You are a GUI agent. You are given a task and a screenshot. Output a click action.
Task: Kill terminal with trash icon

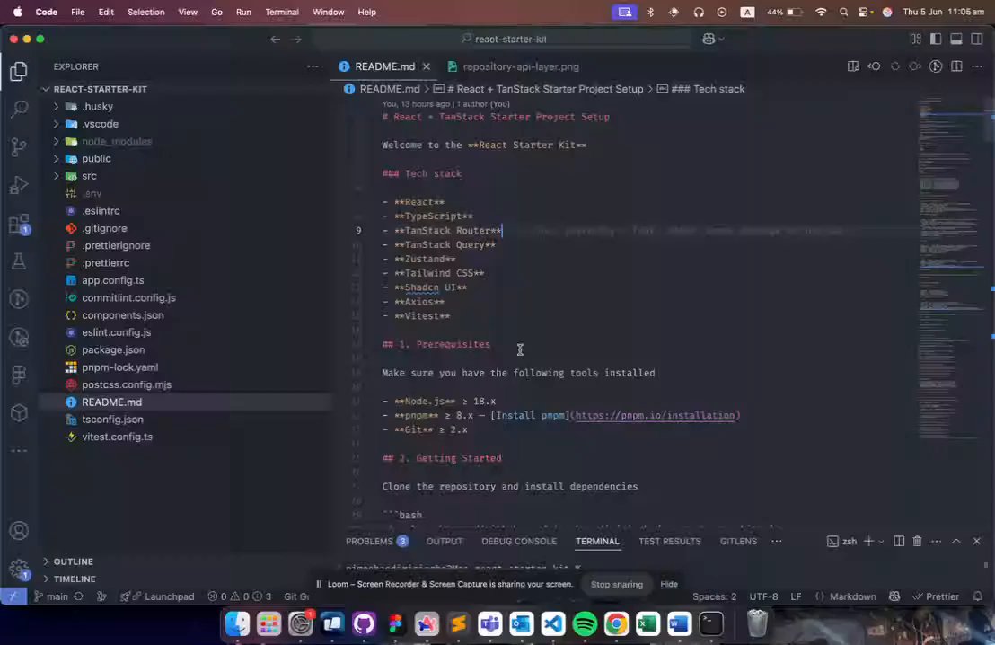pos(917,541)
